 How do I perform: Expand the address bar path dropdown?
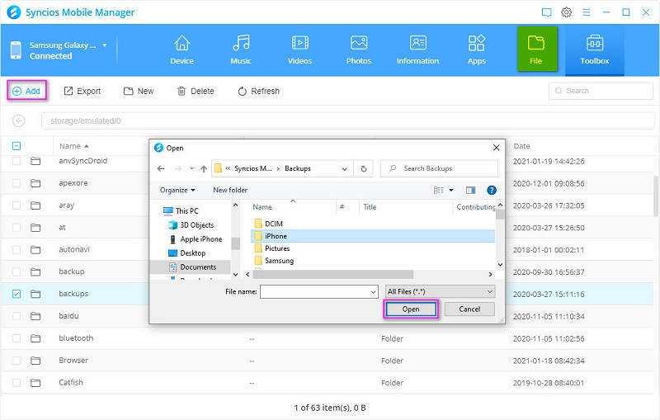(x=344, y=169)
